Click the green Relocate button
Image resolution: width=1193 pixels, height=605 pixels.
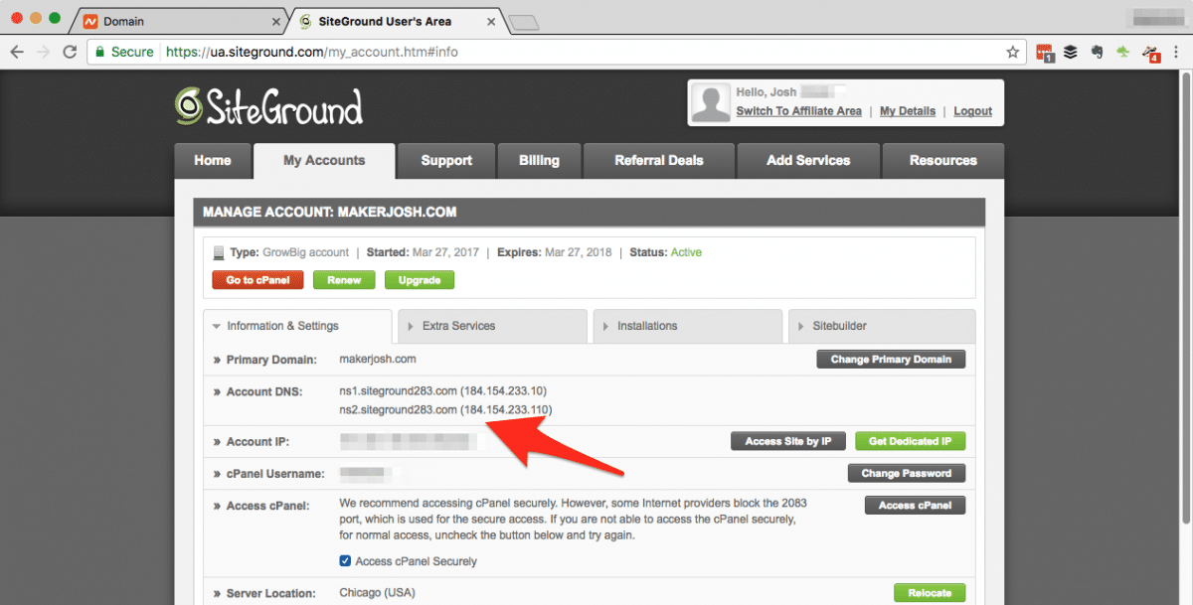(x=930, y=593)
